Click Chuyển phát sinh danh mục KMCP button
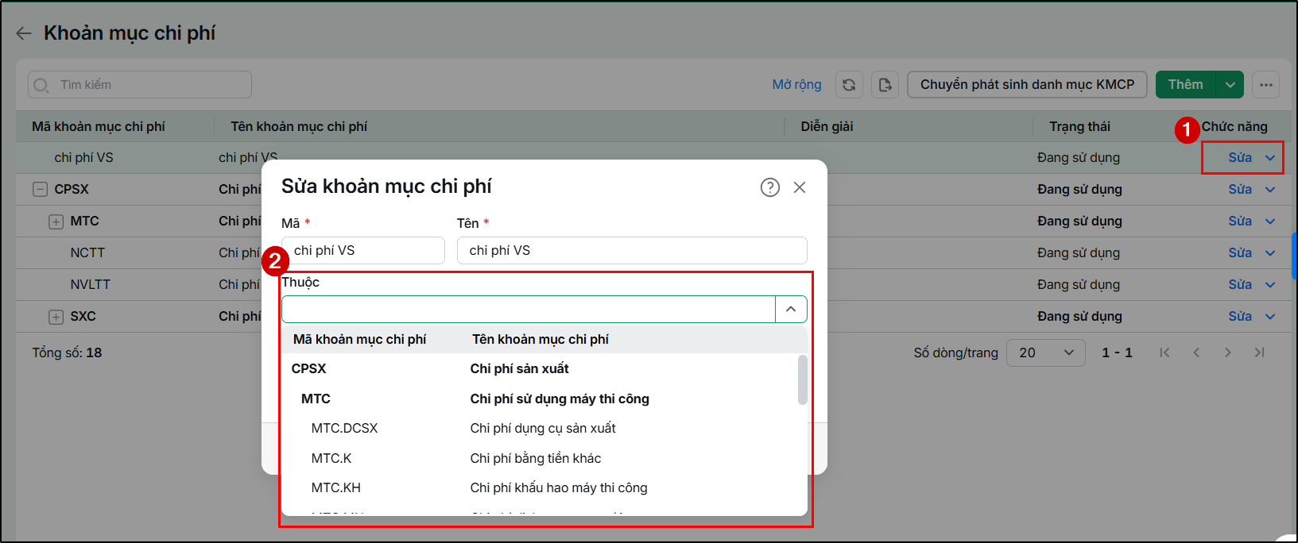Image resolution: width=1298 pixels, height=543 pixels. [1027, 85]
